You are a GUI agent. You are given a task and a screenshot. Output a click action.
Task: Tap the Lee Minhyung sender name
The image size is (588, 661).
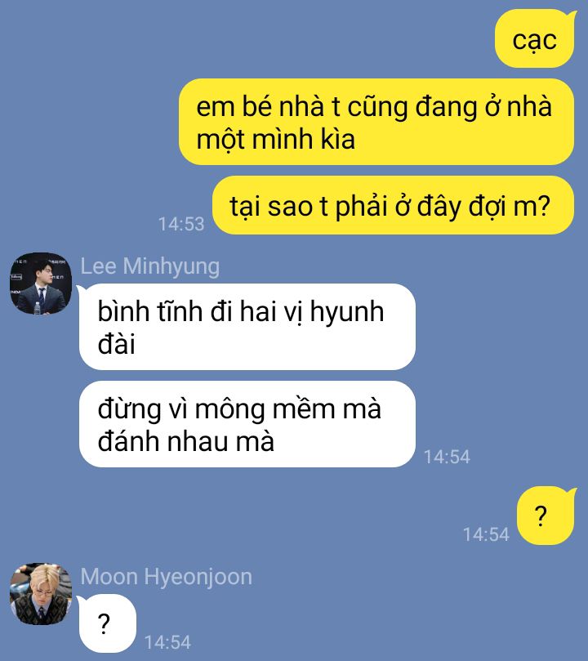[x=150, y=267]
